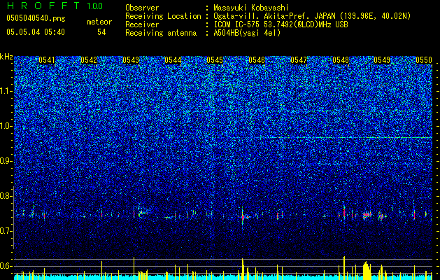
Task: Click the 0.6 frequency axis label
Action: click(x=6, y=266)
